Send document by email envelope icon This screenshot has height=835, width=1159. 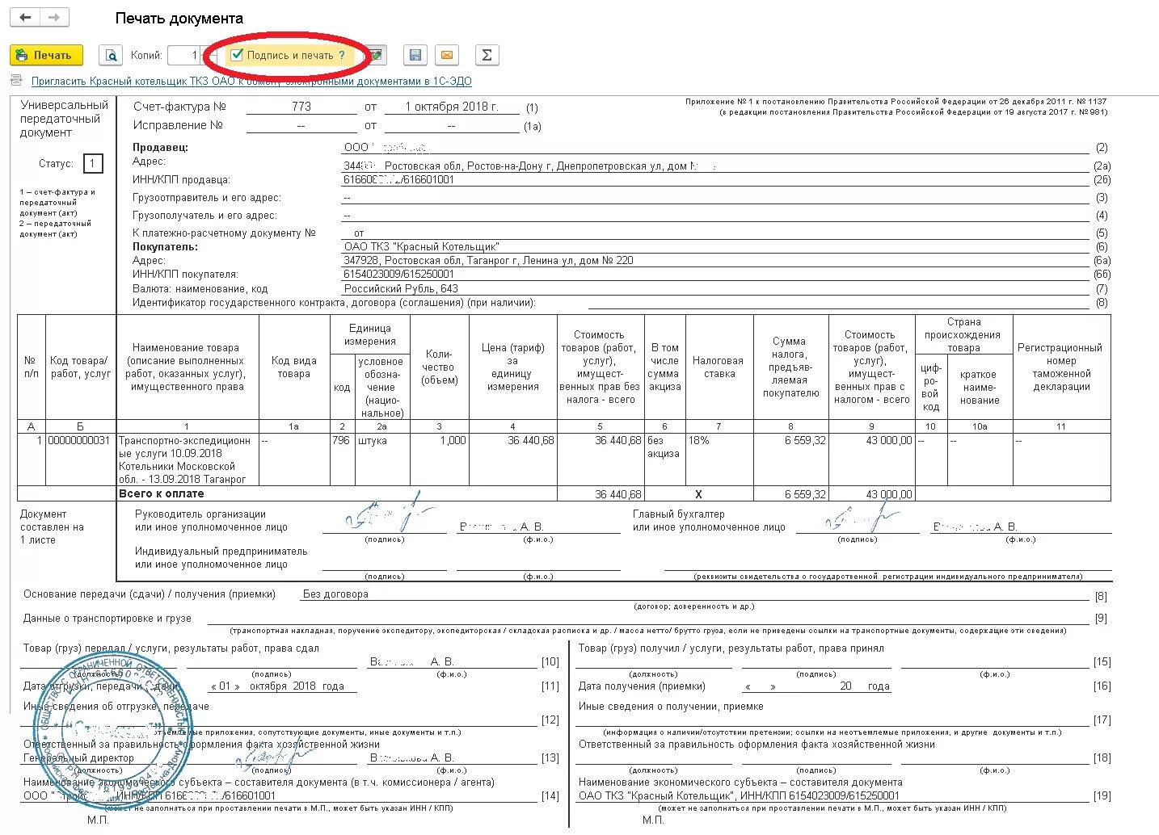(446, 55)
